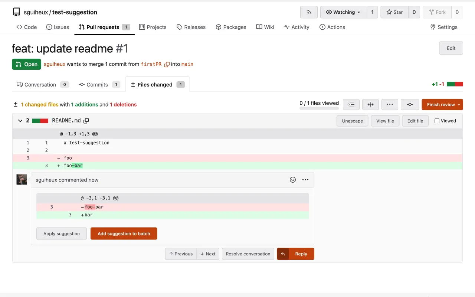The height and width of the screenshot is (297, 475).
Task: Tick the Viewed checkbox for README.md
Action: point(437,121)
